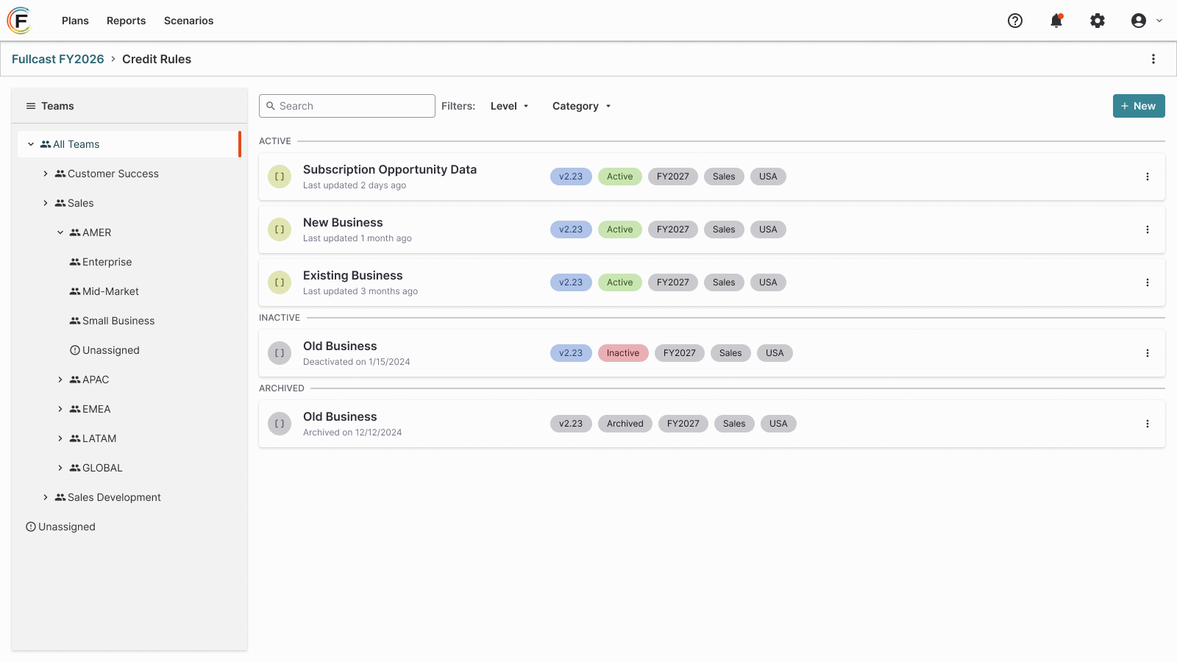Click 'Last updated 2 days ago' text
The image size is (1177, 662).
[x=355, y=185]
